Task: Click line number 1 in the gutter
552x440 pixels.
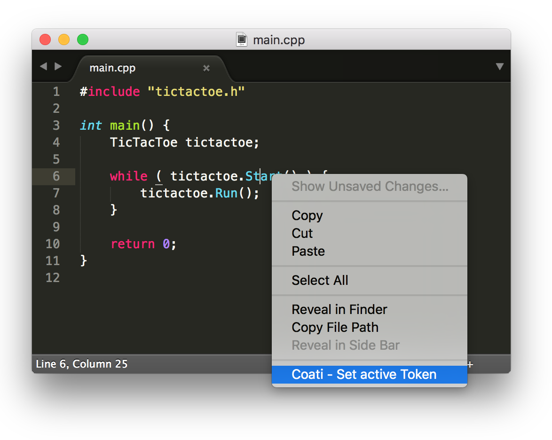Action: [56, 92]
